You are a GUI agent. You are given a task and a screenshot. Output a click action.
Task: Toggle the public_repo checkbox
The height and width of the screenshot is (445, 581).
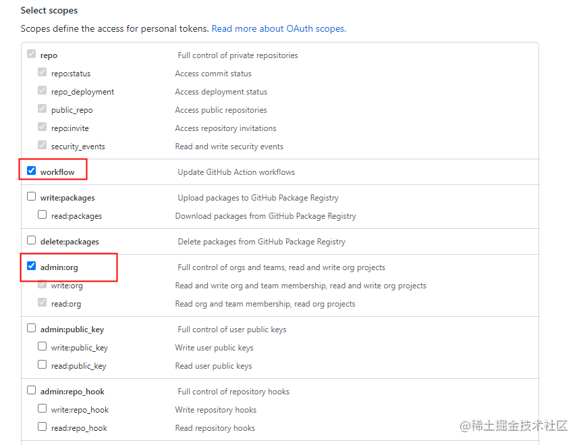coord(43,109)
